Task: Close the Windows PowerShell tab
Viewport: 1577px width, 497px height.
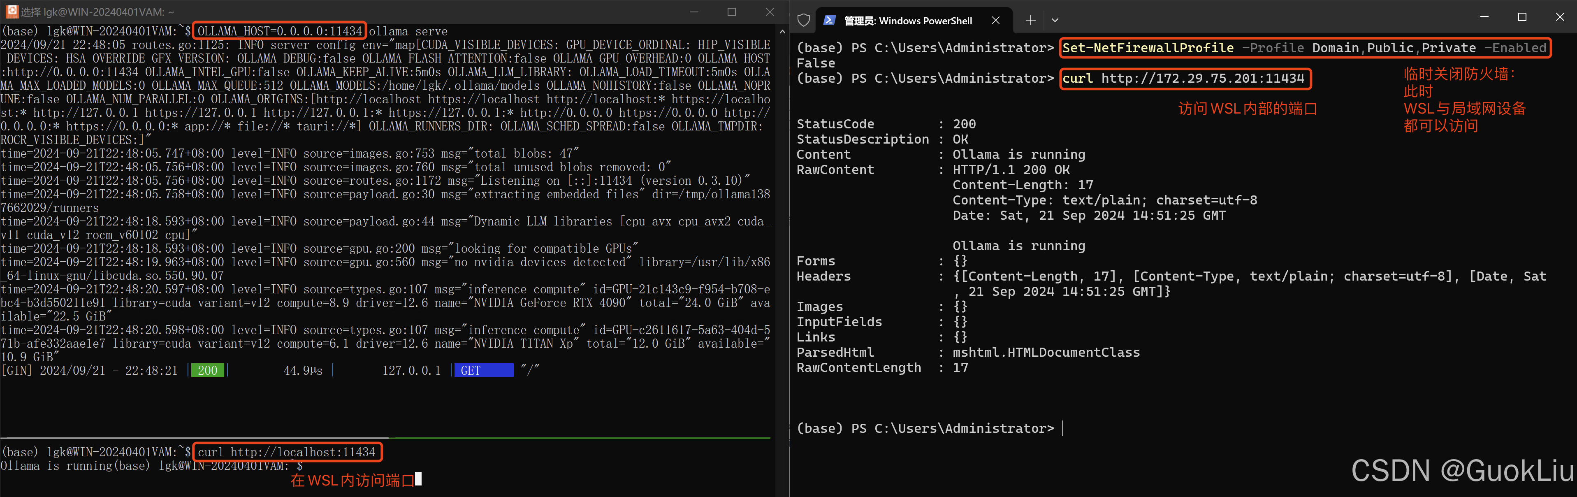Action: [995, 20]
